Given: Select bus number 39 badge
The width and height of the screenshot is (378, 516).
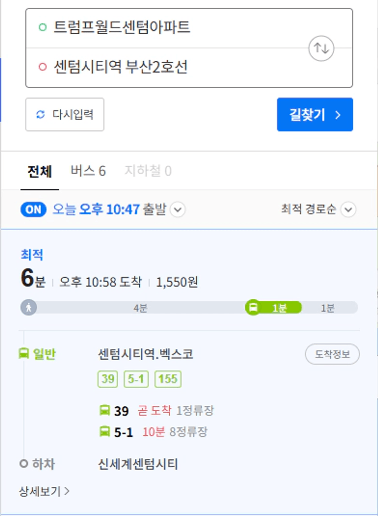Looking at the screenshot, I should [107, 379].
